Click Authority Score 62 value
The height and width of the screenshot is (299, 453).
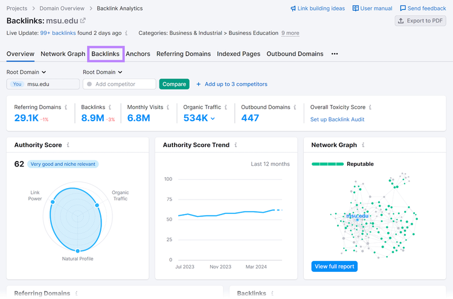[19, 164]
